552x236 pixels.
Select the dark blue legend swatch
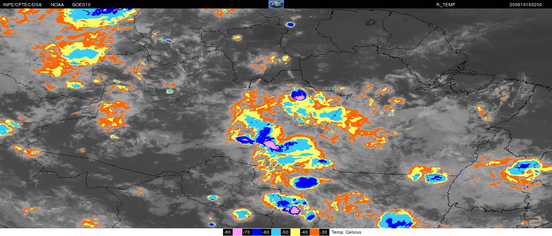point(257,232)
